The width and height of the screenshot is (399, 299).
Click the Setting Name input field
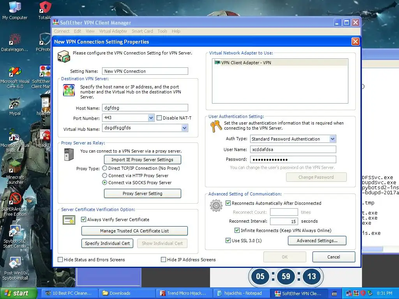[145, 71]
